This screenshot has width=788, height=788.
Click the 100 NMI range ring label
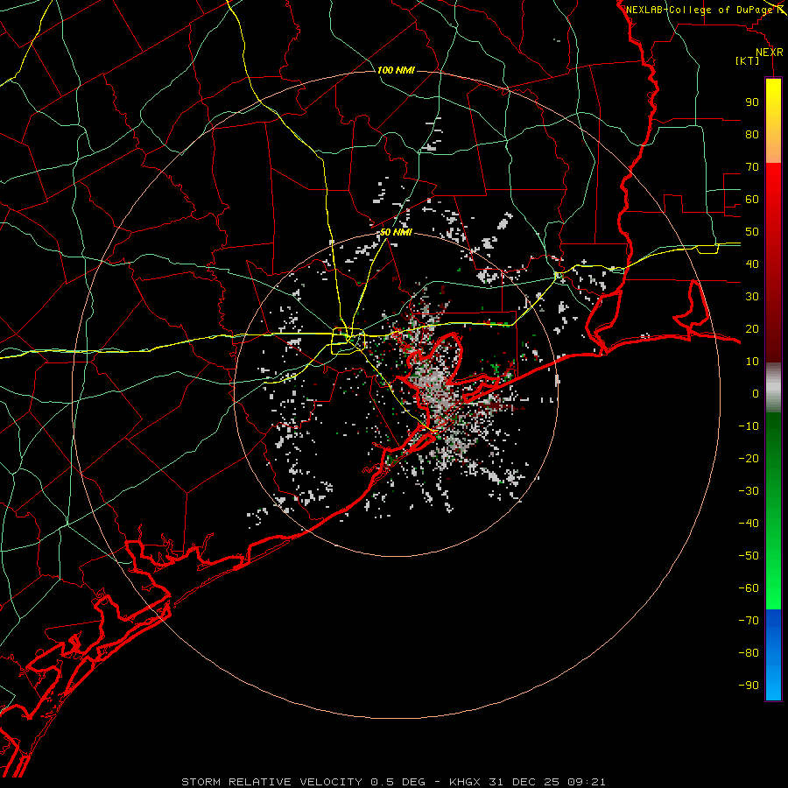click(x=396, y=70)
